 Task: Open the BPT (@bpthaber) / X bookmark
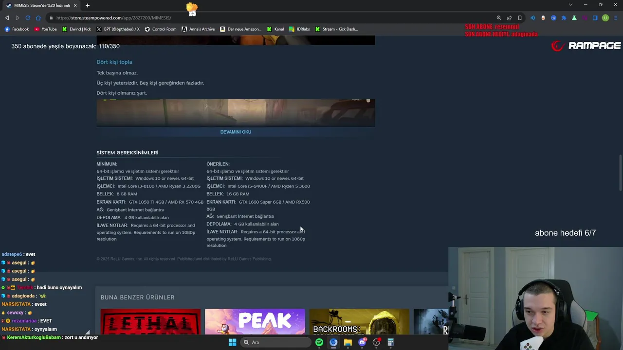[x=118, y=29]
